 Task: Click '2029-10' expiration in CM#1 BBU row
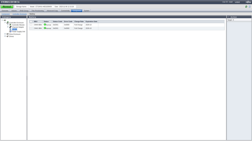tap(88, 28)
